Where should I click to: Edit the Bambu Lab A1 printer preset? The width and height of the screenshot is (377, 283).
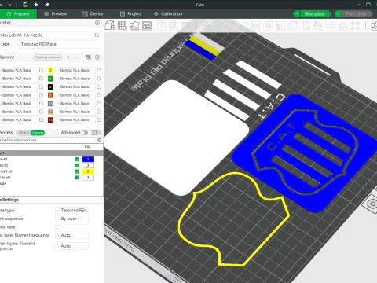(x=97, y=35)
